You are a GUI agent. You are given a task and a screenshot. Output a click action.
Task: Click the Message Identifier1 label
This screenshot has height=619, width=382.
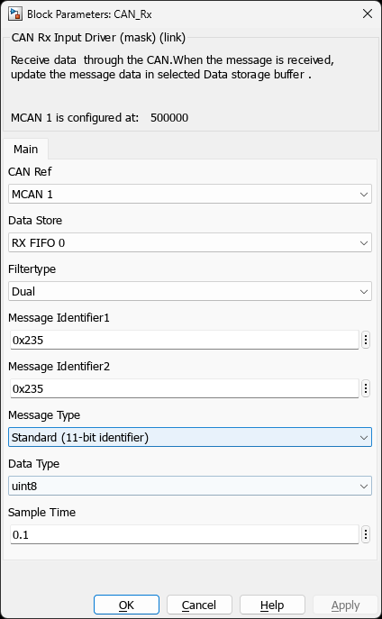click(x=59, y=318)
